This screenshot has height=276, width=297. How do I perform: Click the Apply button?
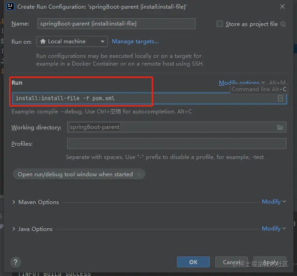270,262
